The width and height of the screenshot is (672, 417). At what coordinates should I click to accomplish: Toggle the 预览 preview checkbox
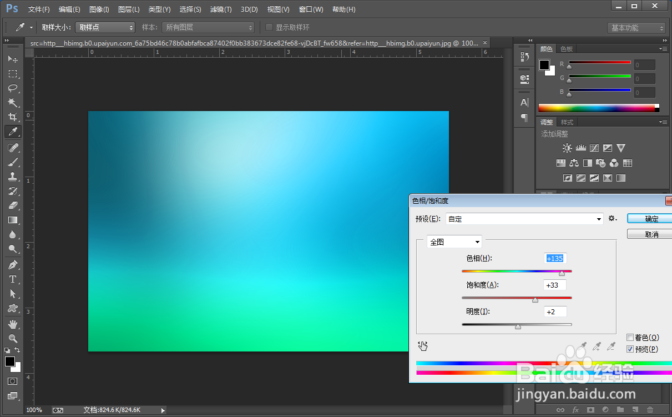(630, 349)
